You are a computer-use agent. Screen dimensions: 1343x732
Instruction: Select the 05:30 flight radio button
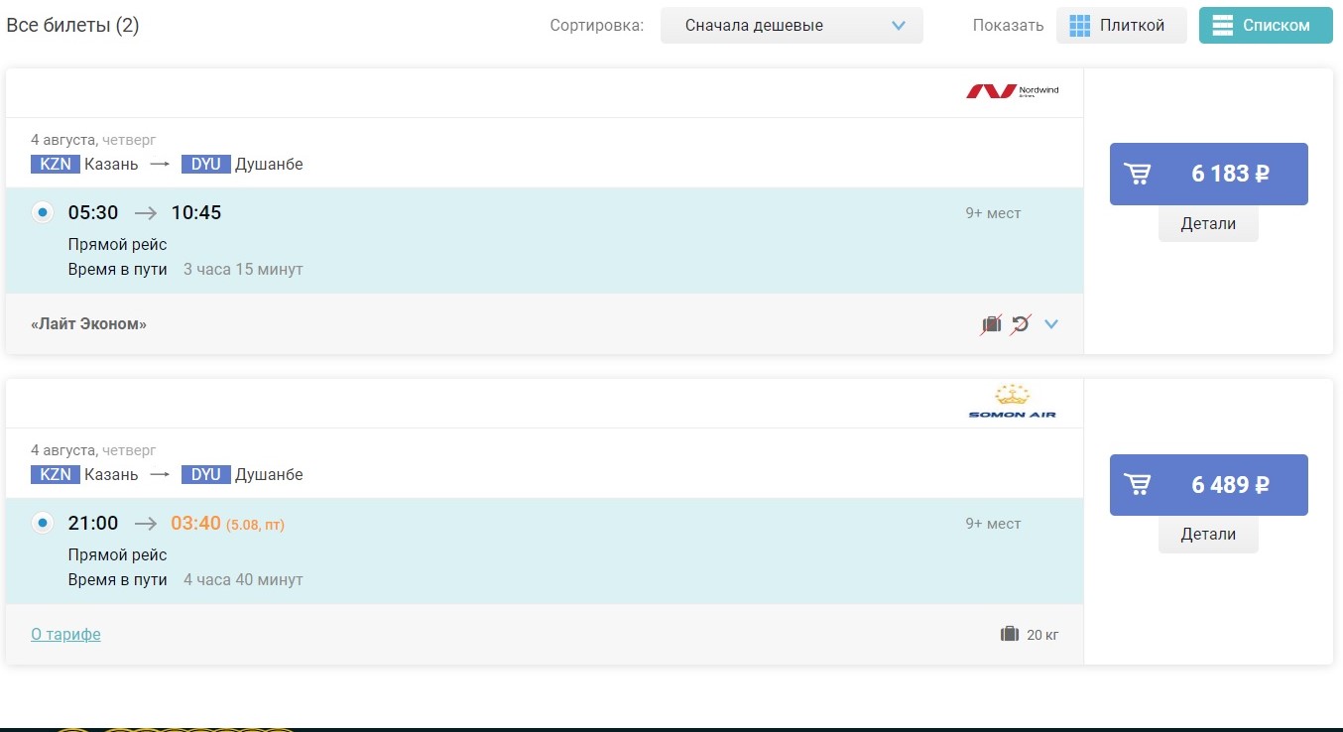point(43,212)
